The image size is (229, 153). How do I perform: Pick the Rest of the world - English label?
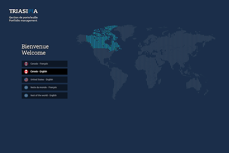44,95
